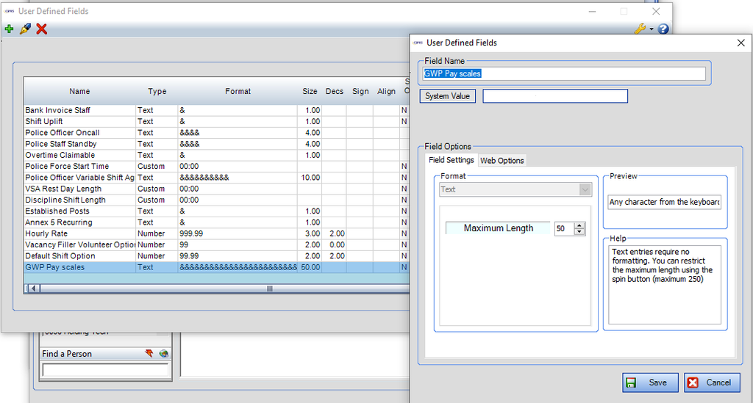This screenshot has width=753, height=403.
Task: Click the green plus add field icon
Action: click(9, 29)
